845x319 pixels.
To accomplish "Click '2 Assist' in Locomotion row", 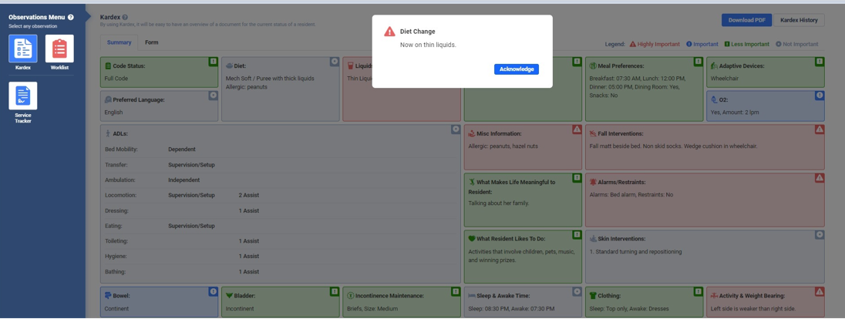I will coord(249,195).
